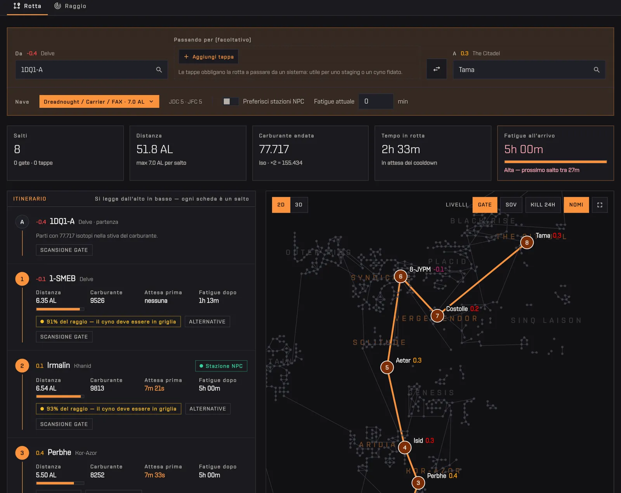Select map node 8 at Tama

click(x=527, y=243)
